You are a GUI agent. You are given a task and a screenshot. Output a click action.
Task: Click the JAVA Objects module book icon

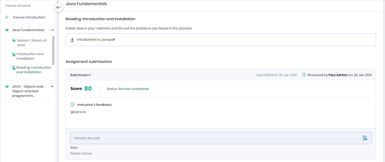7,86
